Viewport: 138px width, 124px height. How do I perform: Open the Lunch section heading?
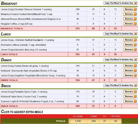pos(6,34)
